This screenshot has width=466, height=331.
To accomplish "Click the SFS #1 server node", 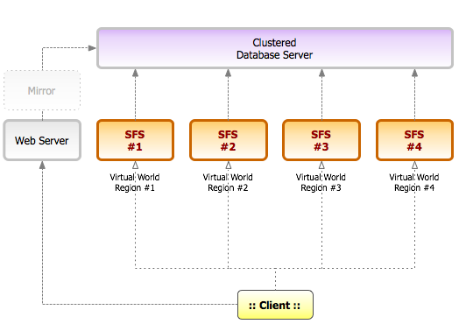I will (135, 140).
